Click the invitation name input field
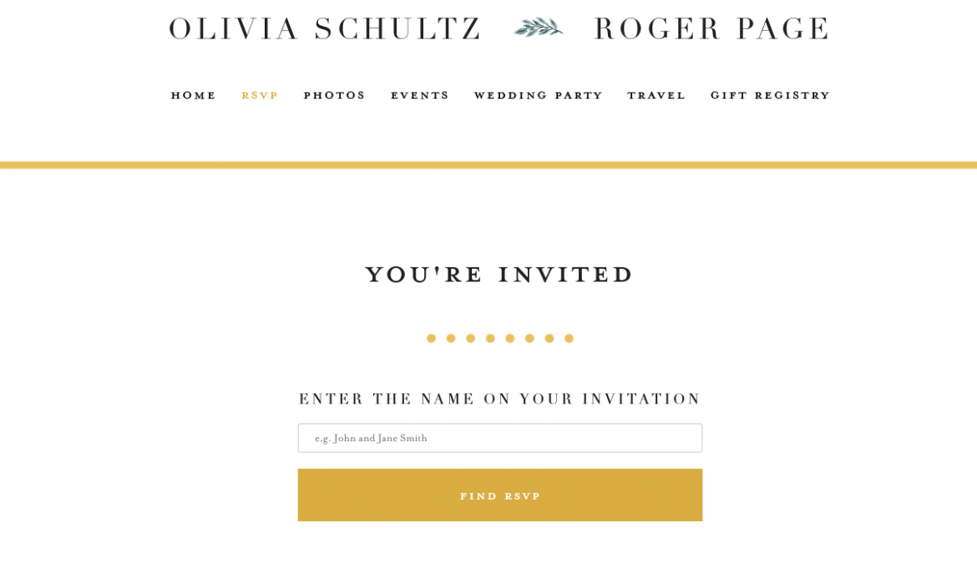977x578 pixels. [499, 438]
